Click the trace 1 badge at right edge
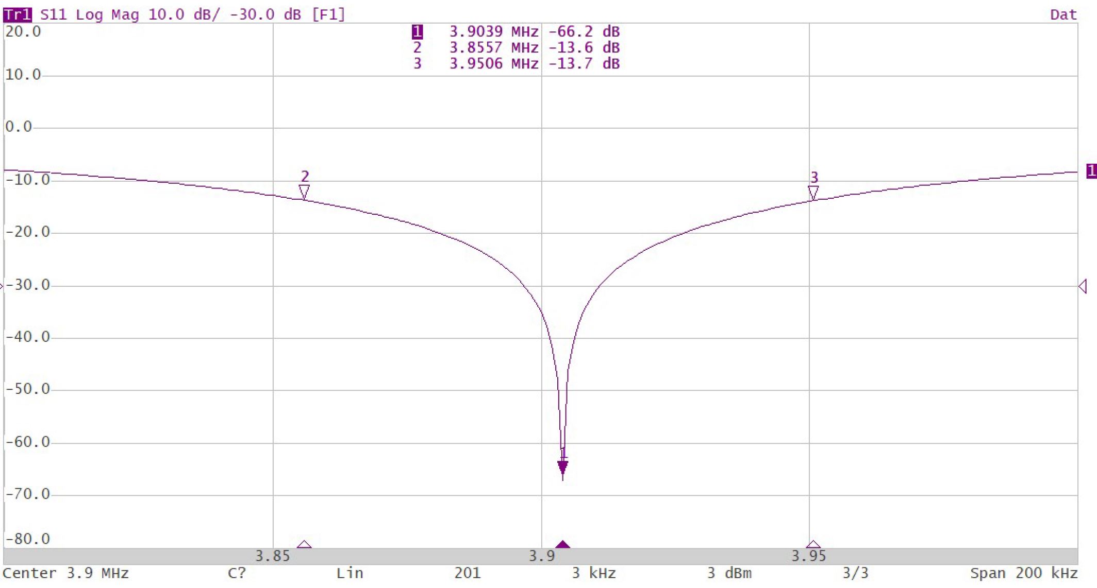The image size is (1097, 588). [1091, 171]
